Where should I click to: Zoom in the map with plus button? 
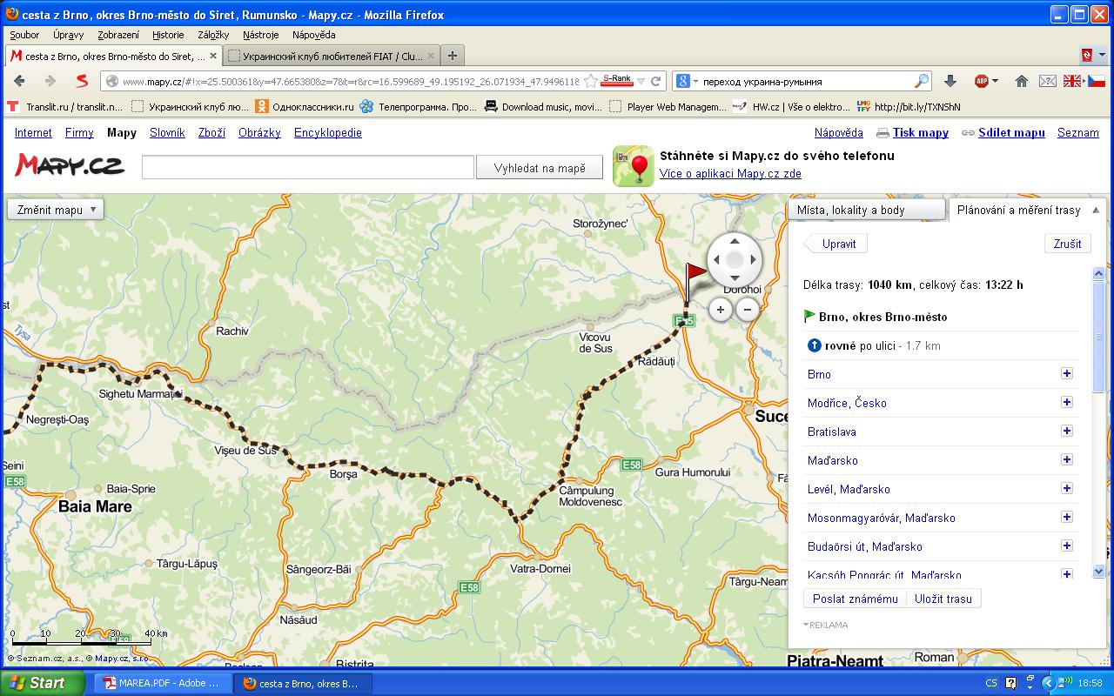720,309
